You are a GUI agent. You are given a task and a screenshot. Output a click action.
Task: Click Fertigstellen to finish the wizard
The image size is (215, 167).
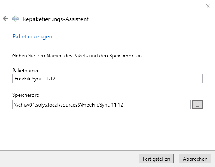(x=156, y=159)
